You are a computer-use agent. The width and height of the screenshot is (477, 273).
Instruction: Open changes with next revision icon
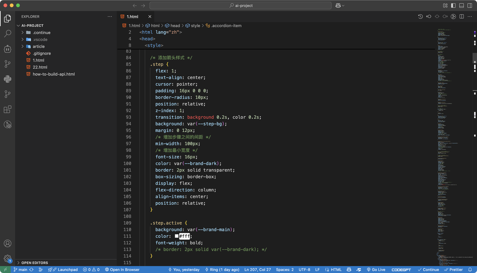pyautogui.click(x=445, y=16)
